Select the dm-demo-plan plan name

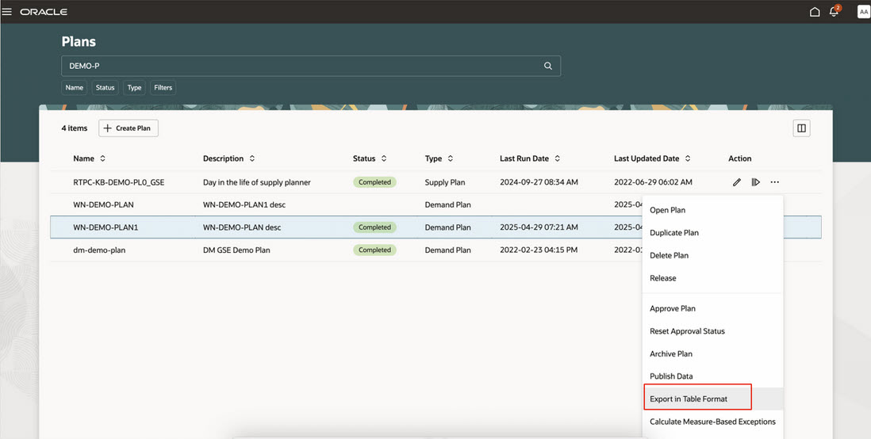[x=99, y=250]
